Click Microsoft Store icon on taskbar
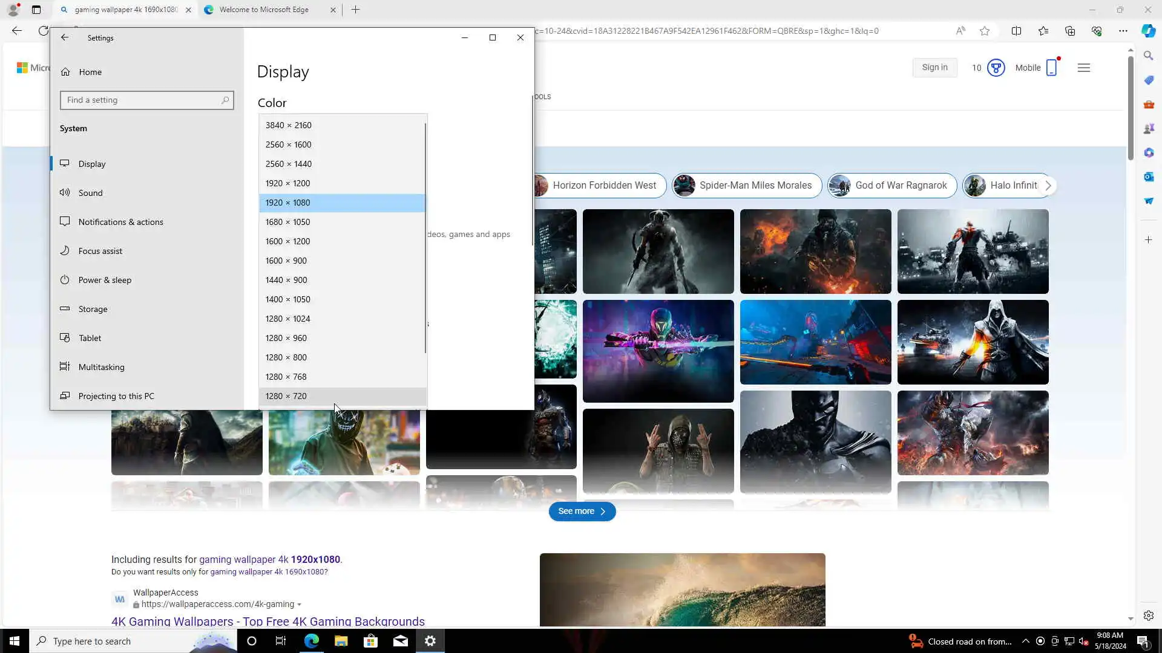The width and height of the screenshot is (1162, 653). pos(370,641)
